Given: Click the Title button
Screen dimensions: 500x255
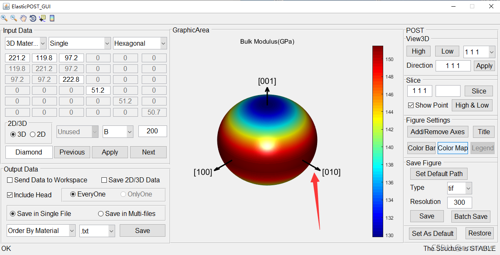Looking at the screenshot, I should click(484, 132).
